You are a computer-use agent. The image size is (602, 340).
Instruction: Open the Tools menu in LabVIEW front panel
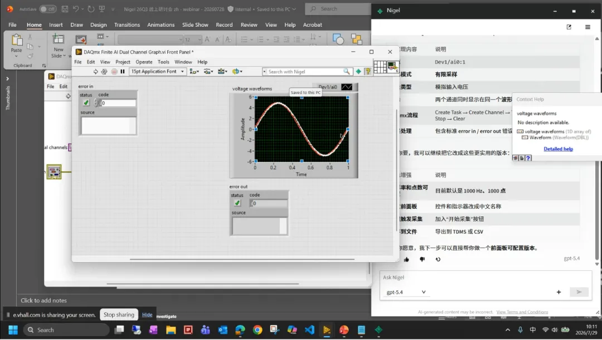(x=163, y=62)
